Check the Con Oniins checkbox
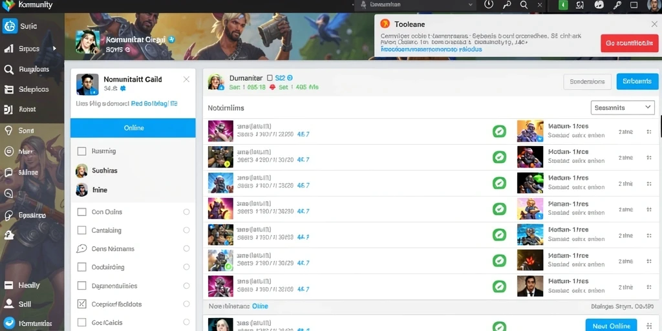The image size is (662, 331). coord(82,212)
